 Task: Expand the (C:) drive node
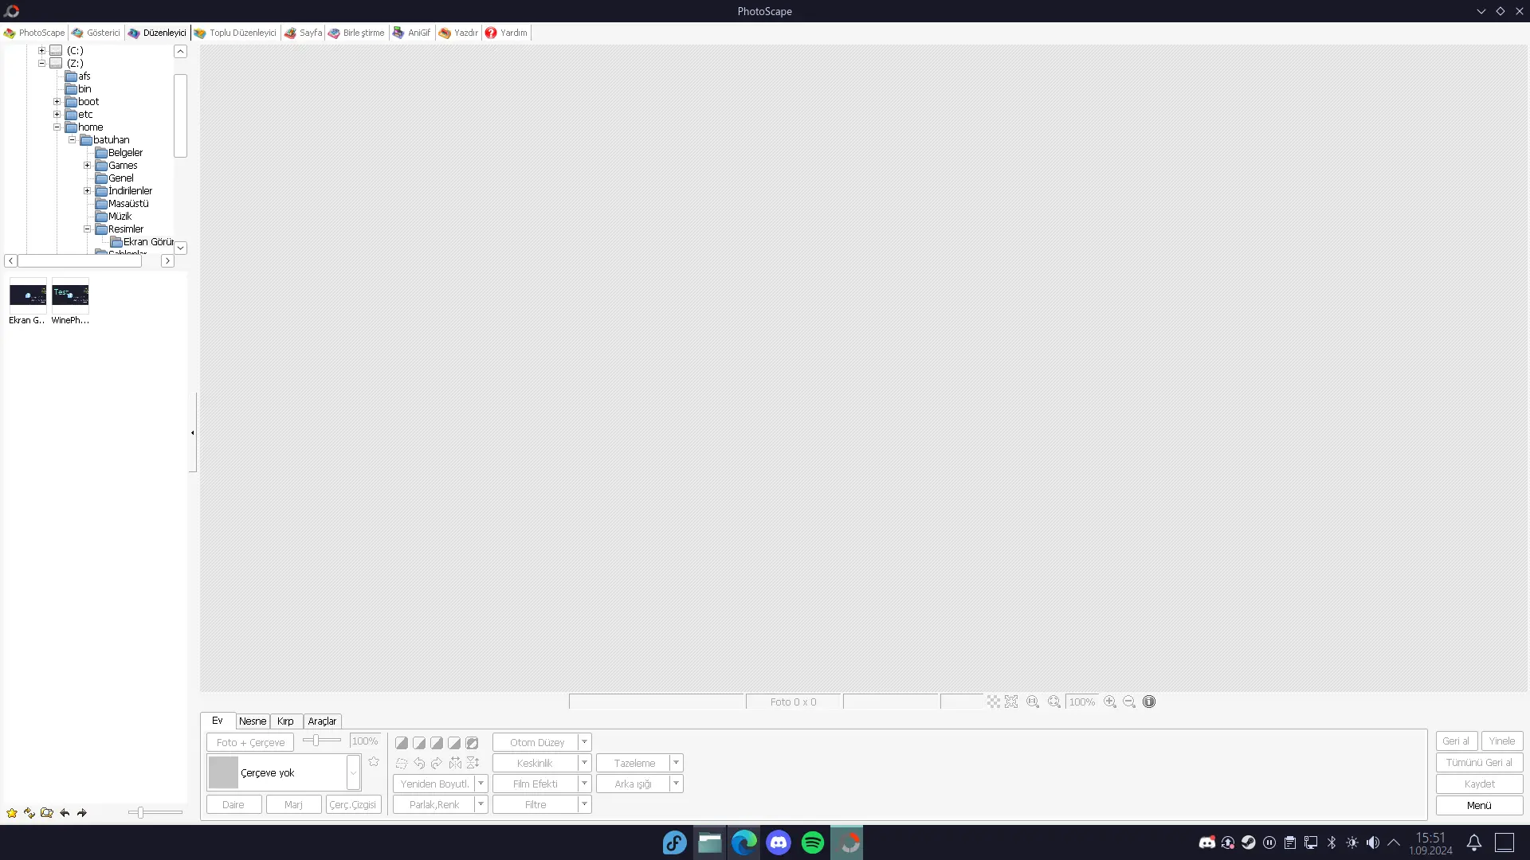click(x=41, y=50)
